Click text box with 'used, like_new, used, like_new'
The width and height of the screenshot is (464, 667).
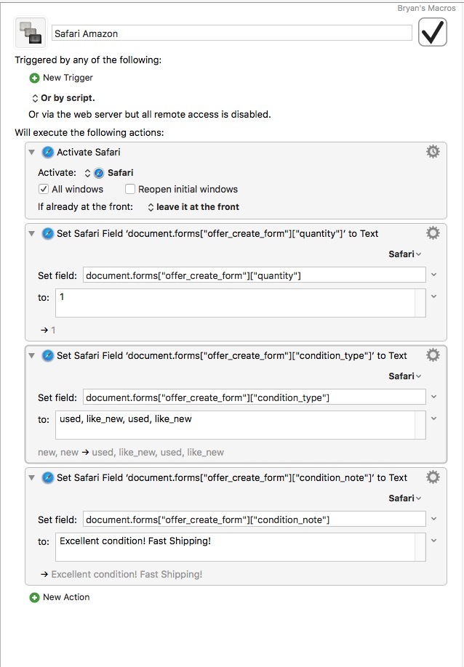coord(241,425)
